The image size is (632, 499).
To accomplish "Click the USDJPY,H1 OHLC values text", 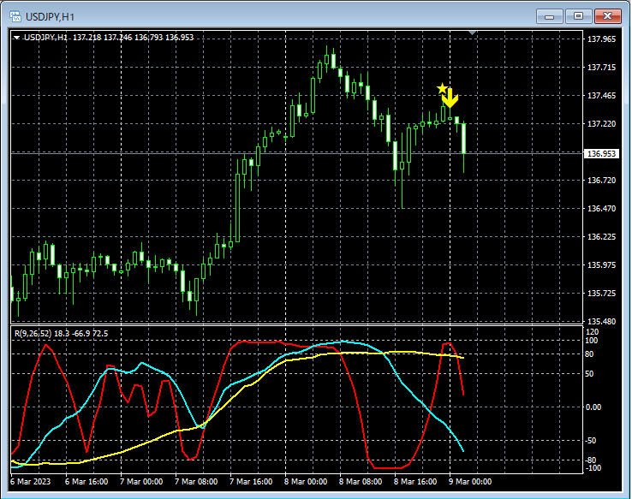I will [x=133, y=38].
